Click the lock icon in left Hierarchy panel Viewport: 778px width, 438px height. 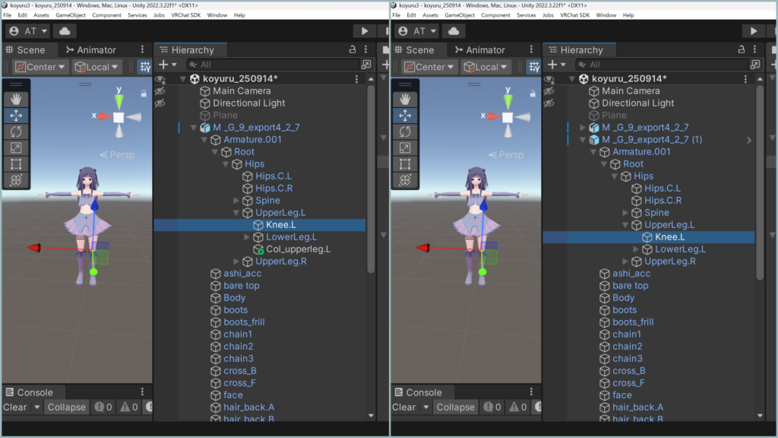(353, 49)
